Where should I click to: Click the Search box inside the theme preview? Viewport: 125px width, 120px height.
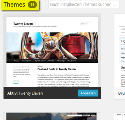pyautogui.click(x=86, y=24)
